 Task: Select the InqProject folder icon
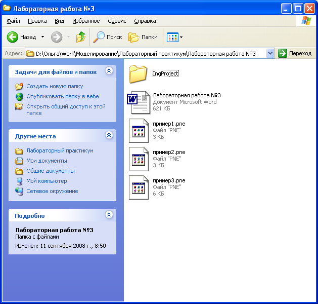click(x=138, y=74)
